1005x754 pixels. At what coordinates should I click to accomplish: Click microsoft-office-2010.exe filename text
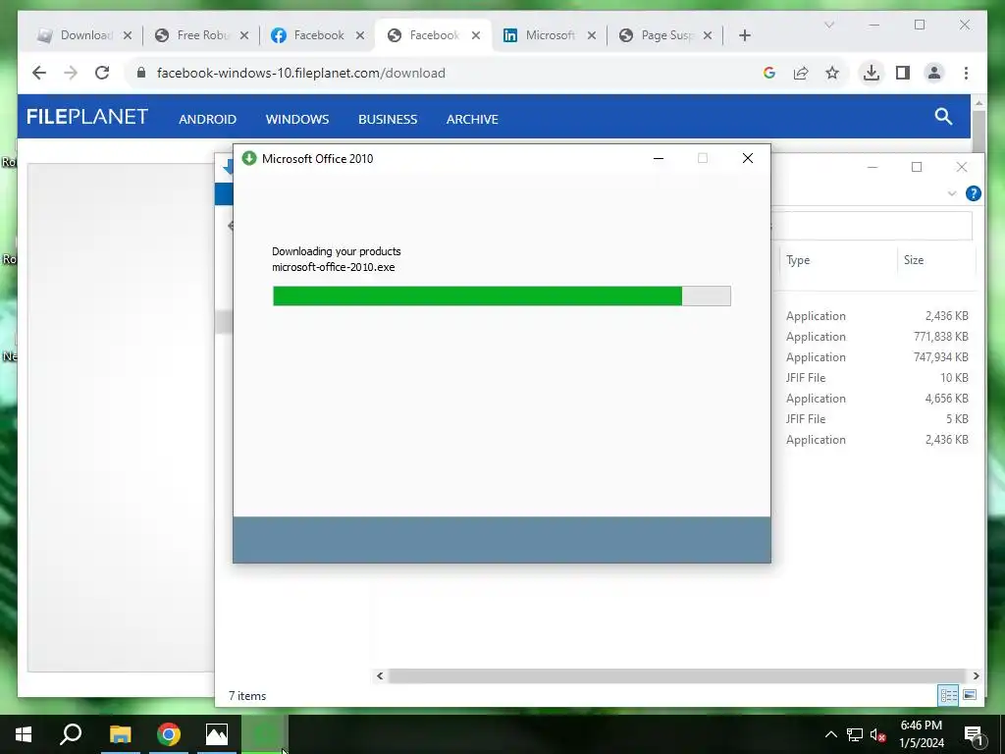[334, 267]
